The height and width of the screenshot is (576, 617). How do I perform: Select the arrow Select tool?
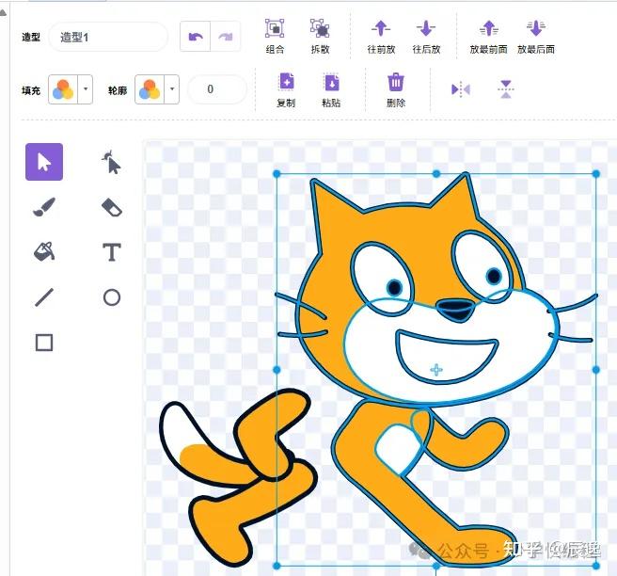(44, 162)
